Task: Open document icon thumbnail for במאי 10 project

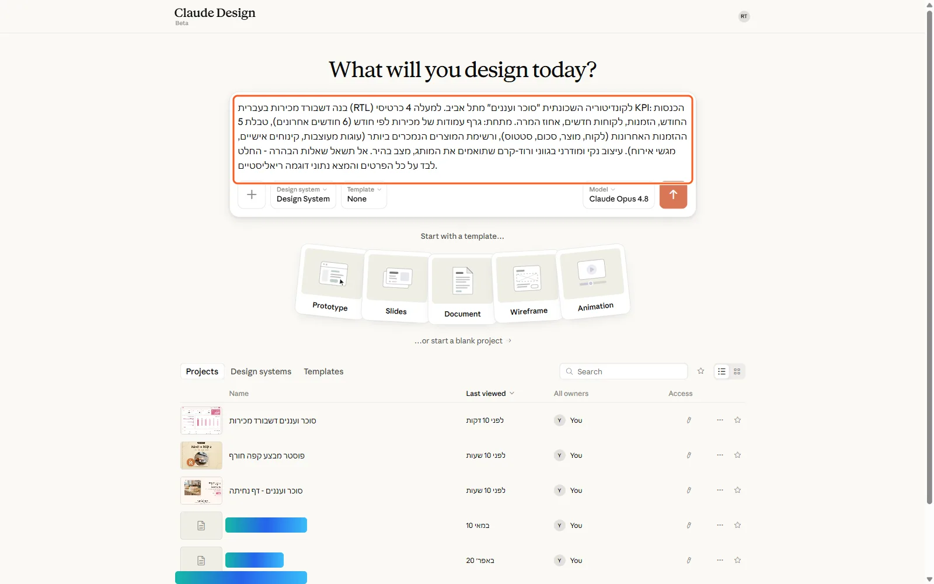Action: [201, 526]
